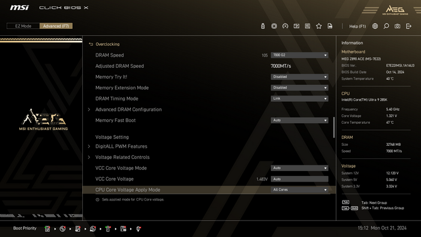This screenshot has width=421, height=237.
Task: Click the VCC Core Voltage input field
Action: click(299, 179)
